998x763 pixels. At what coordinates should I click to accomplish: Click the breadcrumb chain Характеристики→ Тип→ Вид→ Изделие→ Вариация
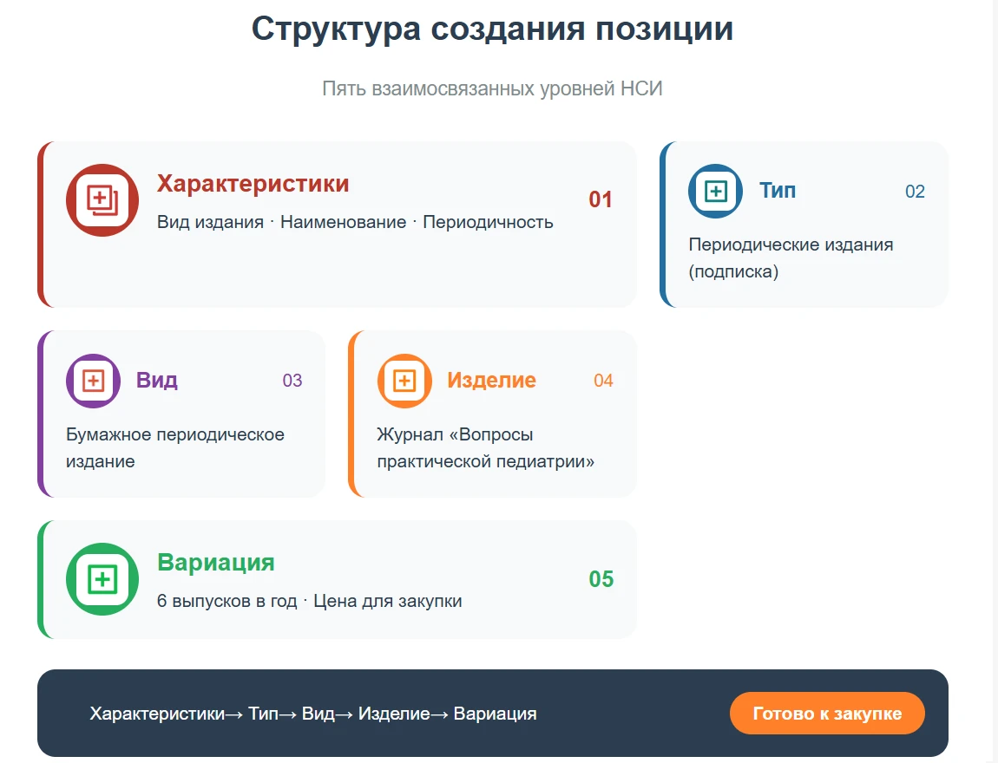[313, 714]
